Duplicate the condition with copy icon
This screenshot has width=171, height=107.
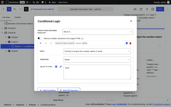[x=127, y=43]
